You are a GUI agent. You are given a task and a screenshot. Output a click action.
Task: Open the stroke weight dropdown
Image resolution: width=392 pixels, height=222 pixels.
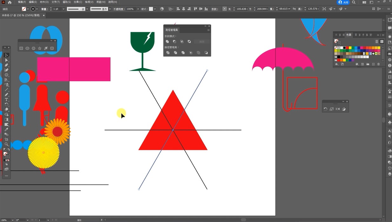63,9
